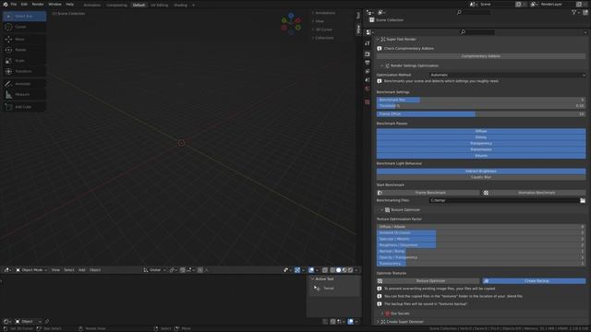Open the Render properties tab icon

pyautogui.click(x=368, y=53)
